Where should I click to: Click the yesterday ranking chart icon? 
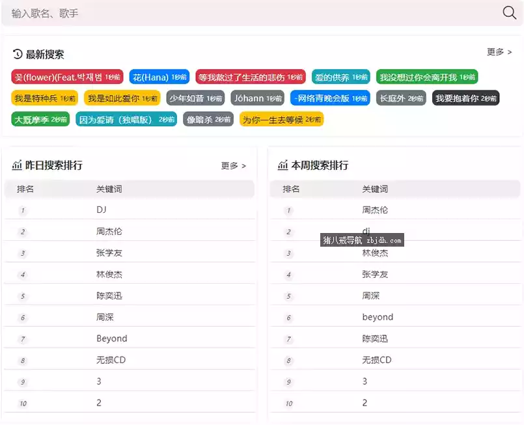(17, 165)
